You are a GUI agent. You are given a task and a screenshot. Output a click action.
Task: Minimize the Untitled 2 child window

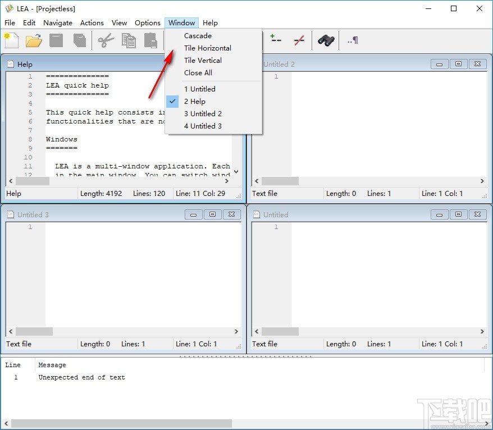pyautogui.click(x=439, y=64)
